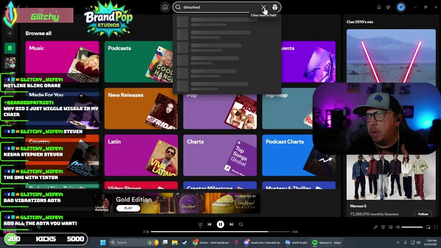Go to Spotify Home icon
The width and height of the screenshot is (441, 248).
click(x=165, y=7)
